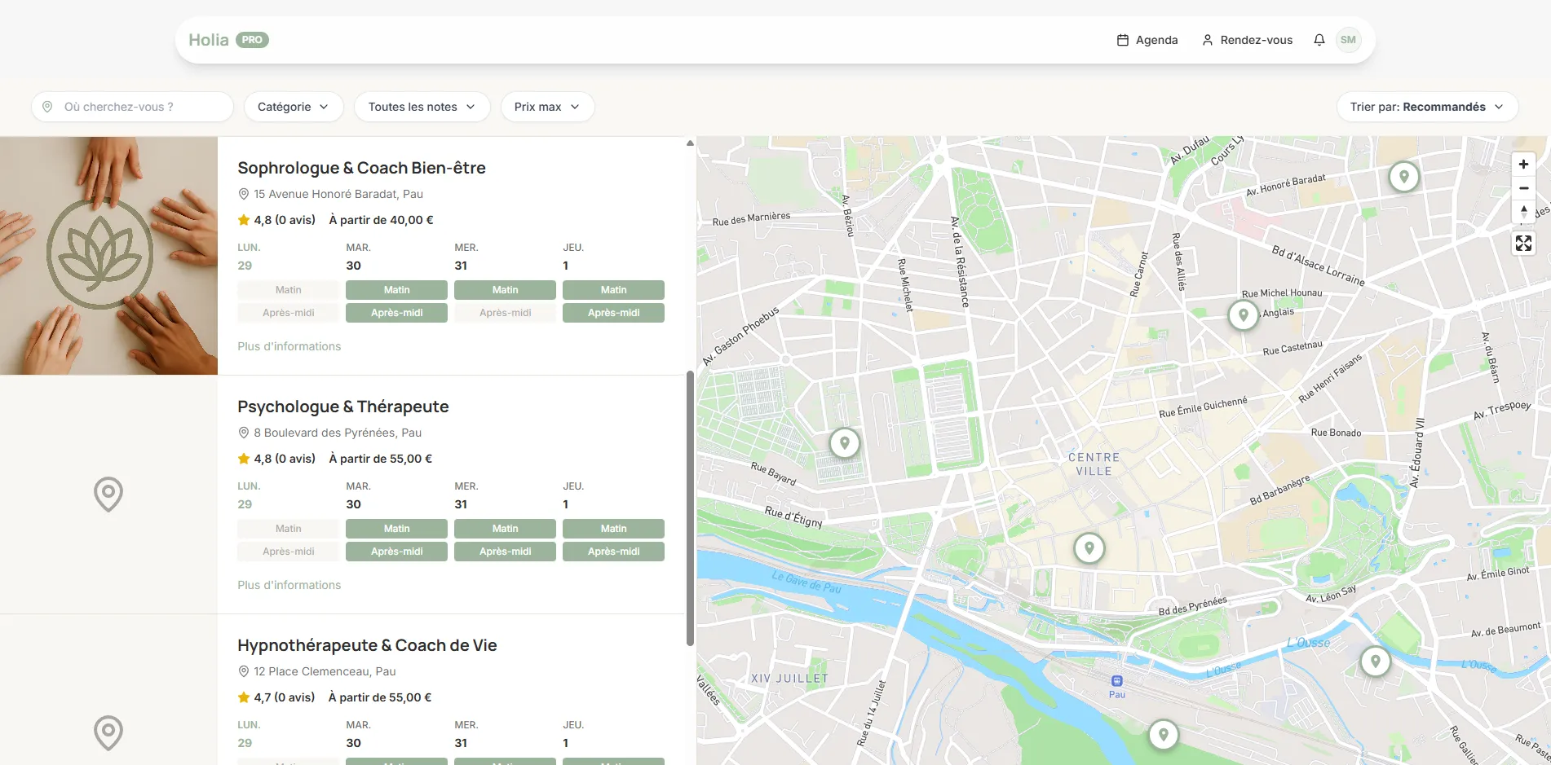The image size is (1551, 765).
Task: Select Après-midi slot for Thursday 1 at Psychologue
Action: click(613, 551)
